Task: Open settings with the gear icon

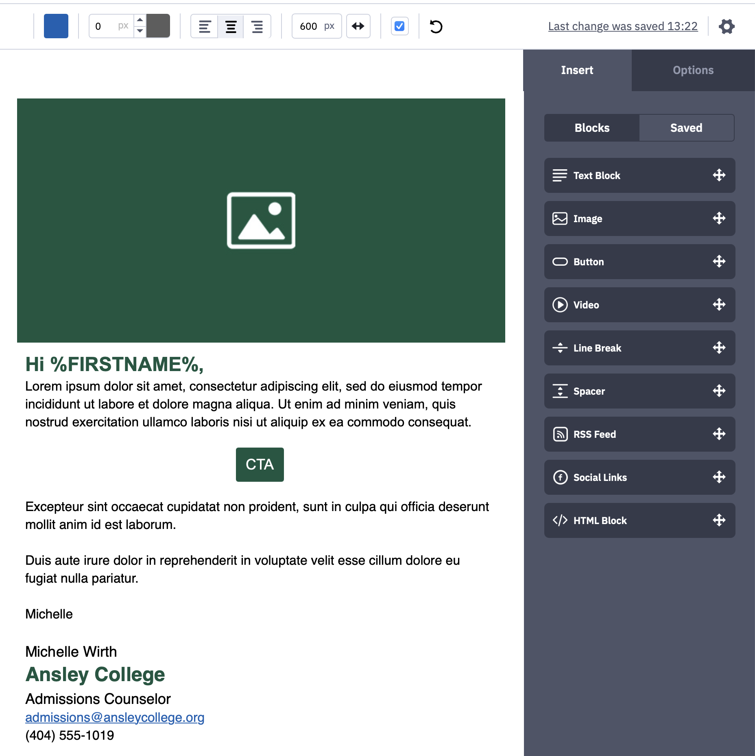Action: (727, 26)
